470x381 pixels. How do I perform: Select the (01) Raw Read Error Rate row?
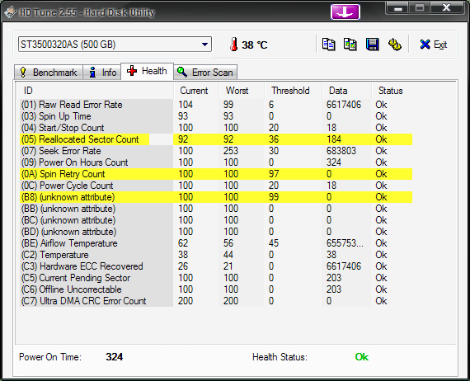pyautogui.click(x=216, y=105)
